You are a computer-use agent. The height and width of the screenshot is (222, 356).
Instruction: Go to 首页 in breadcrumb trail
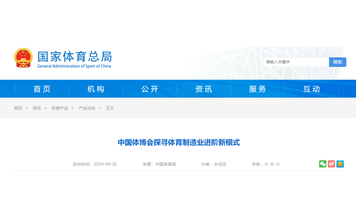18,108
